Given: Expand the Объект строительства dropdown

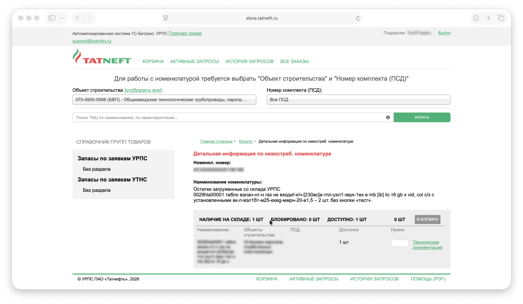Looking at the screenshot, I should (x=164, y=100).
